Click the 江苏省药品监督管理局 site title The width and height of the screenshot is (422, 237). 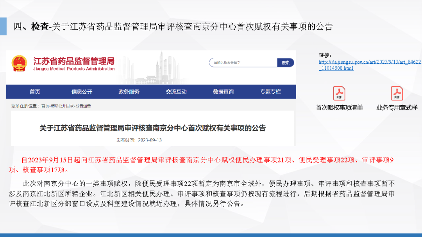click(x=74, y=62)
